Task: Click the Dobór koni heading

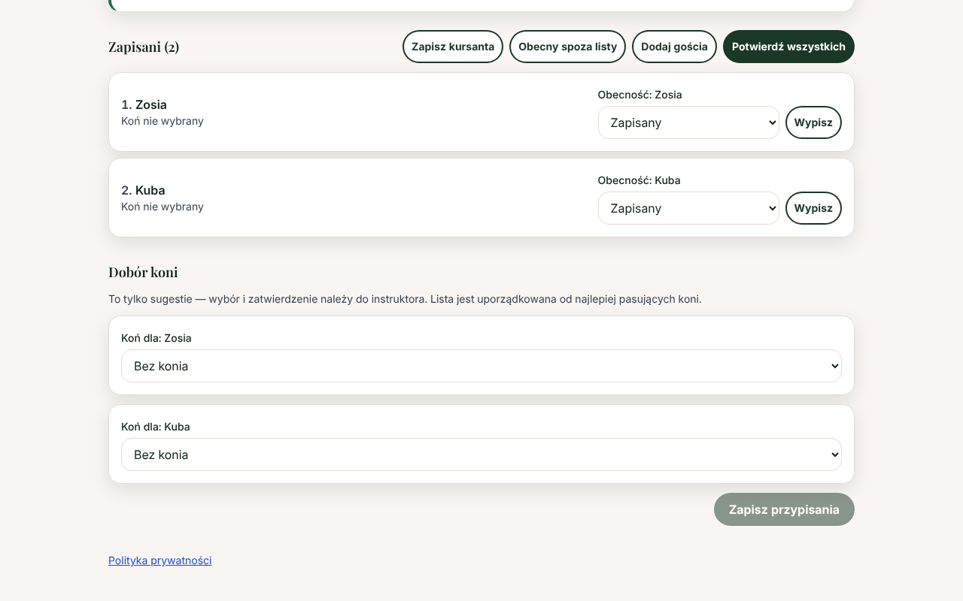Action: [x=143, y=272]
